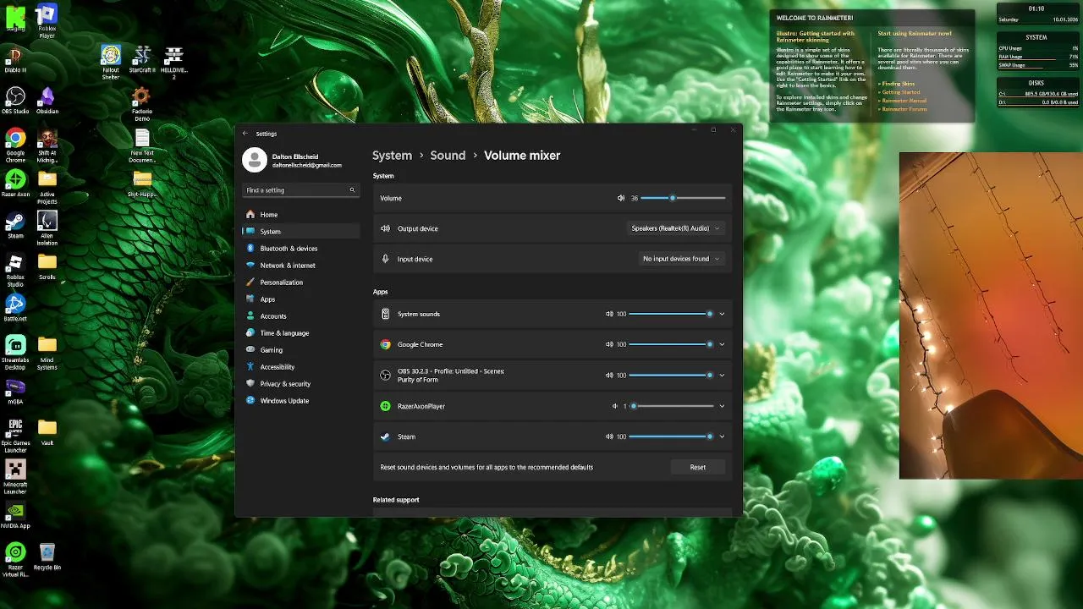This screenshot has height=609, width=1083.
Task: Open Fallout Shelter desktop shortcut
Action: [111, 62]
